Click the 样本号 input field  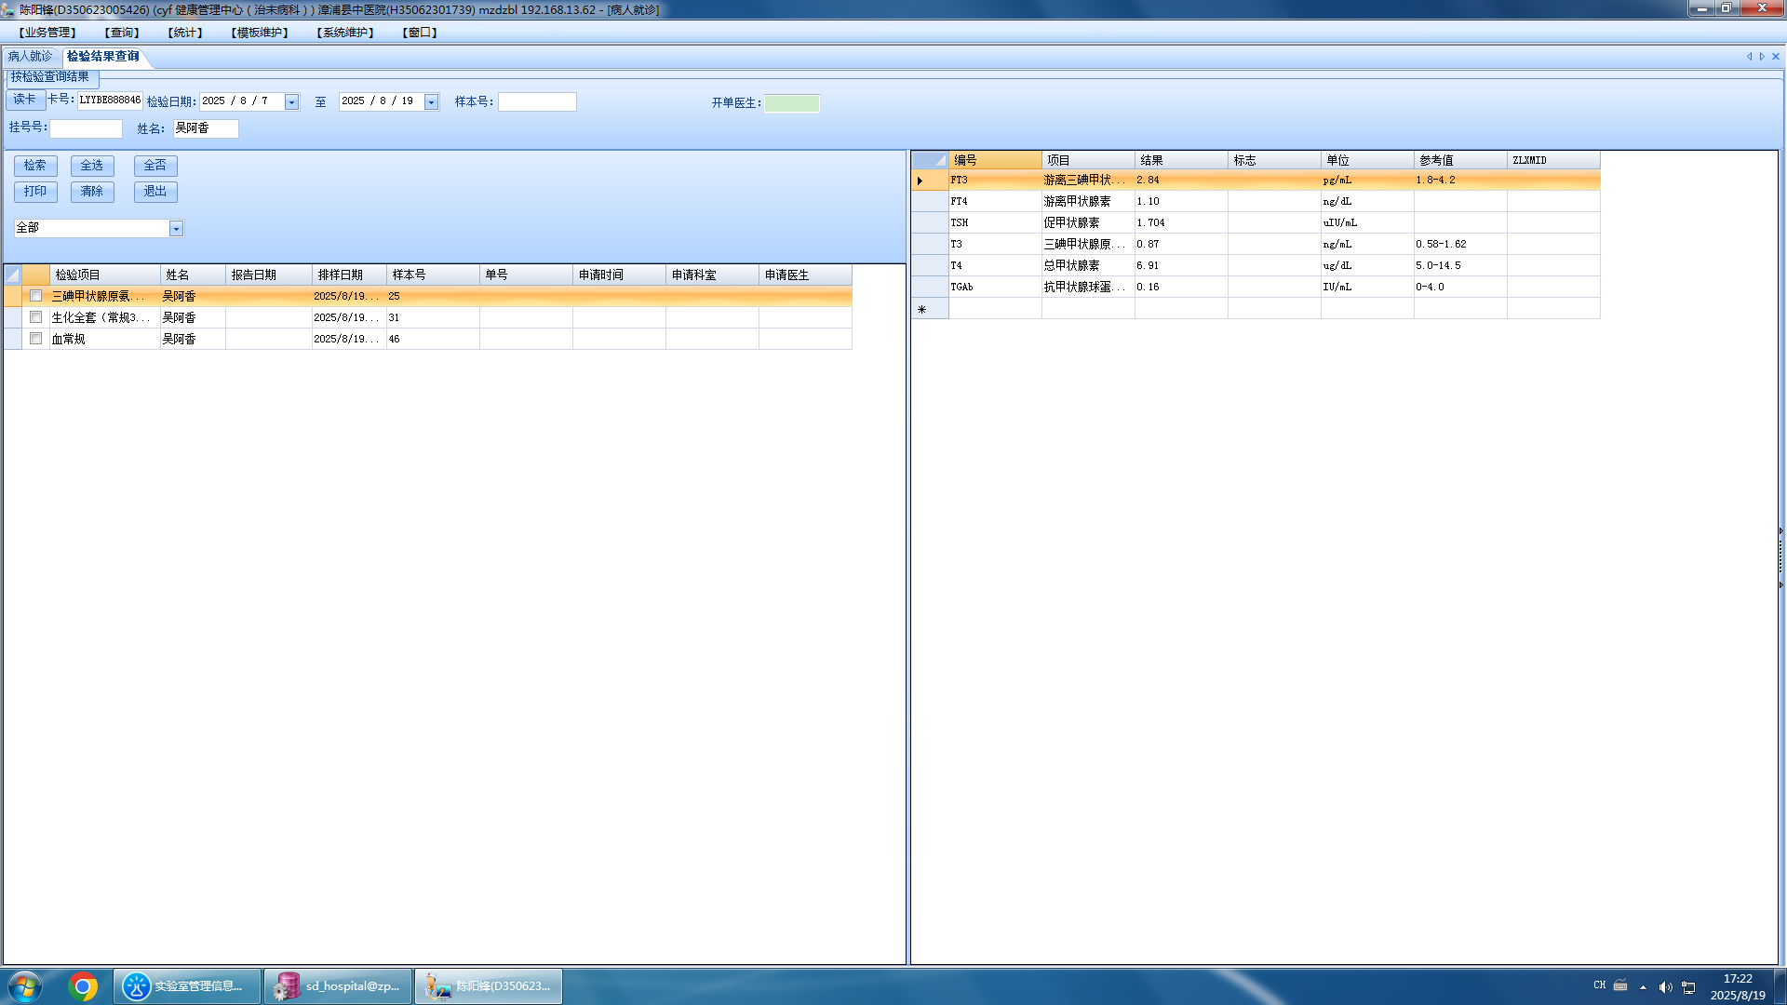click(x=537, y=102)
